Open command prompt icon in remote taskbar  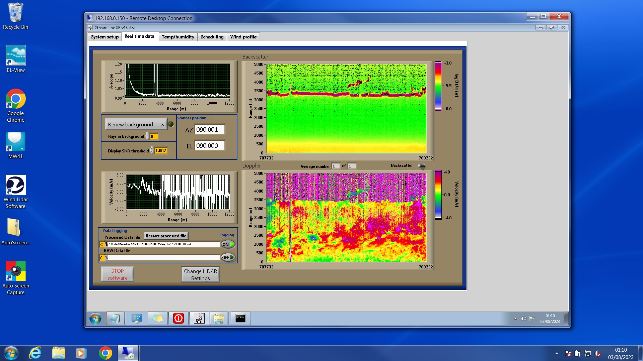coord(240,318)
